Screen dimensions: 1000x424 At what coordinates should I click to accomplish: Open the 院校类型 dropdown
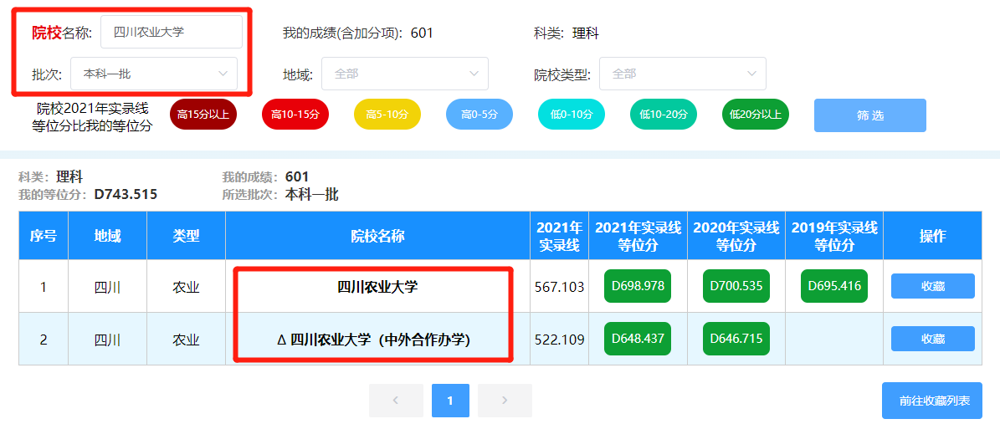682,74
